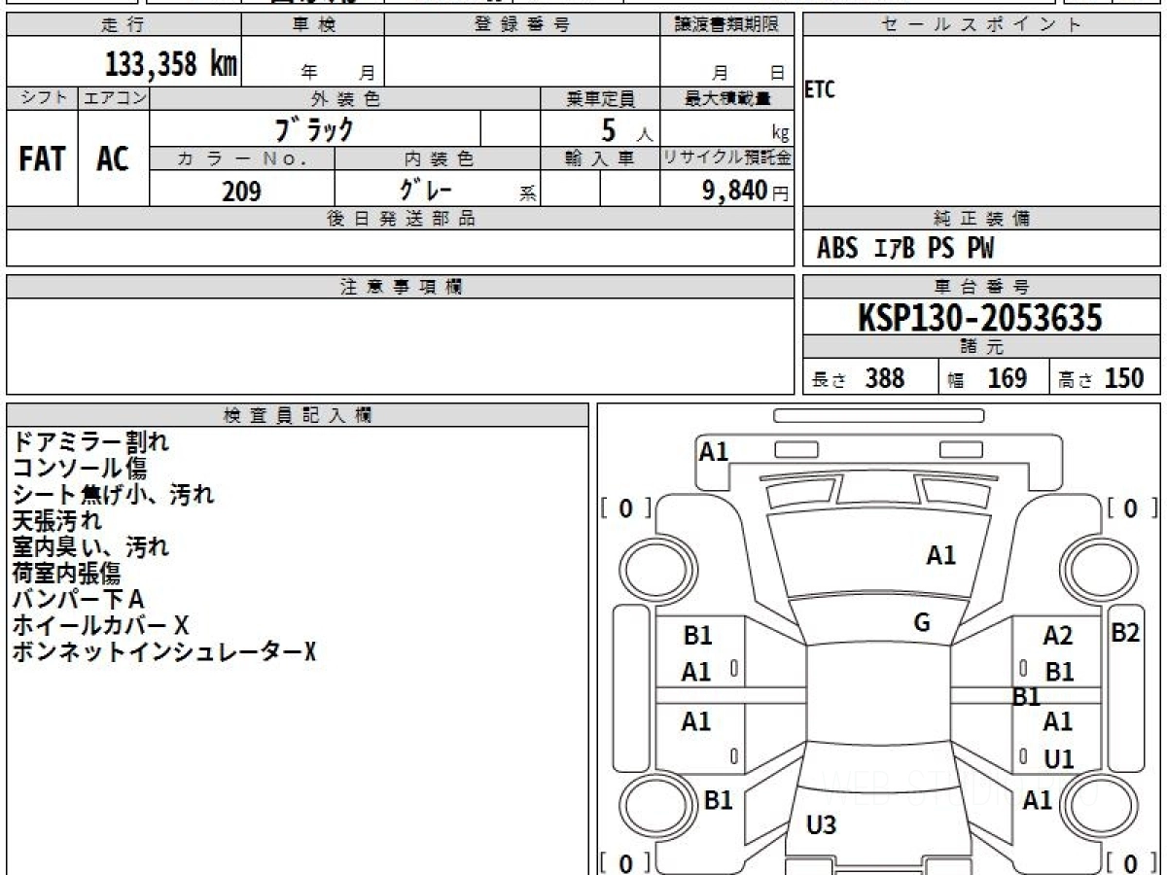Select the 荷室内張傷 note
The image size is (1167, 875).
pyautogui.click(x=67, y=573)
